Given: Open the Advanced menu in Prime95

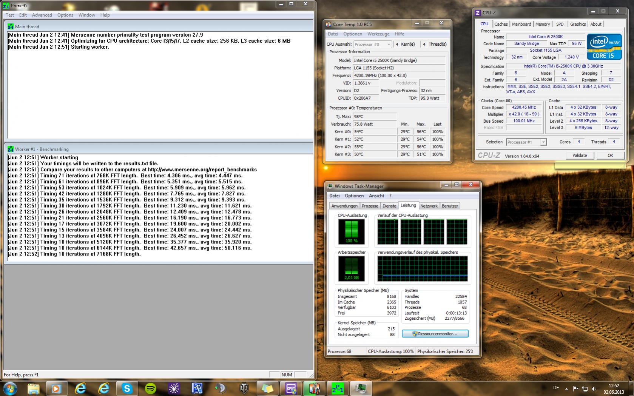Looking at the screenshot, I should click(x=42, y=15).
